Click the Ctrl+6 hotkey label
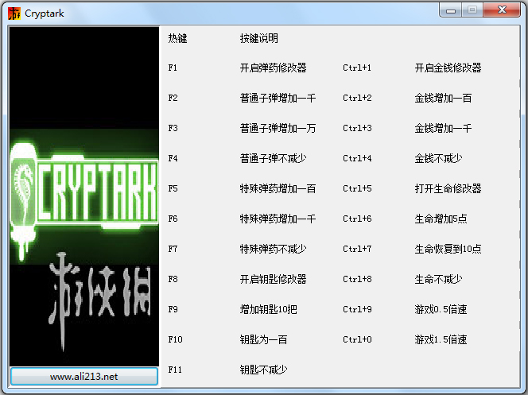The height and width of the screenshot is (395, 528). (x=357, y=219)
